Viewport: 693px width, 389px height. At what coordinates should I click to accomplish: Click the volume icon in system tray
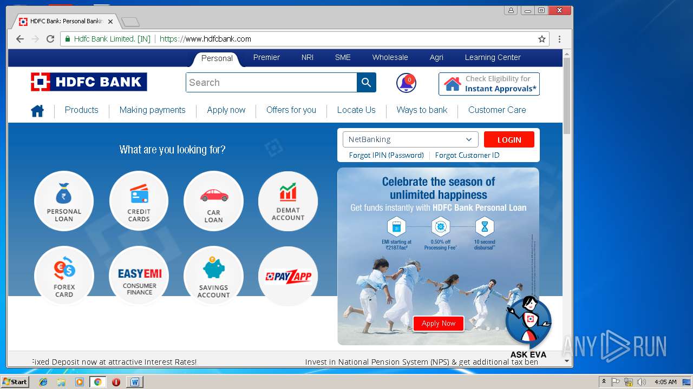(642, 382)
